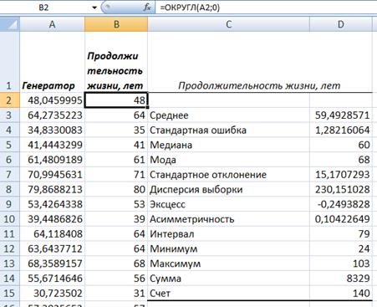
Task: Click cell with 68,3589157
Action: (52, 264)
